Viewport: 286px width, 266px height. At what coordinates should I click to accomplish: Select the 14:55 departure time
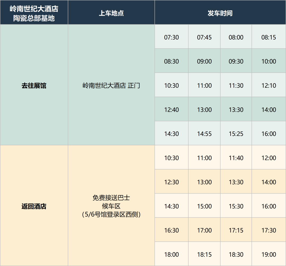[204, 133]
